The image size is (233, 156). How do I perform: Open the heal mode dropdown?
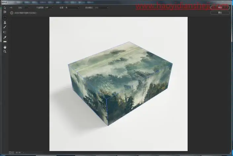(72, 8)
